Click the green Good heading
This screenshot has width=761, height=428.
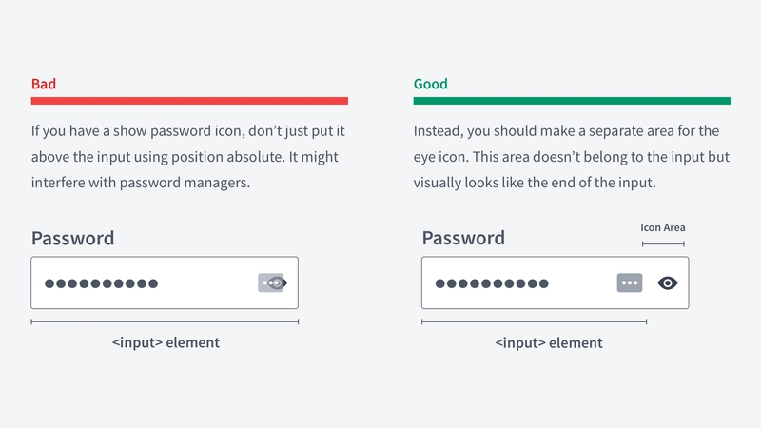[431, 84]
